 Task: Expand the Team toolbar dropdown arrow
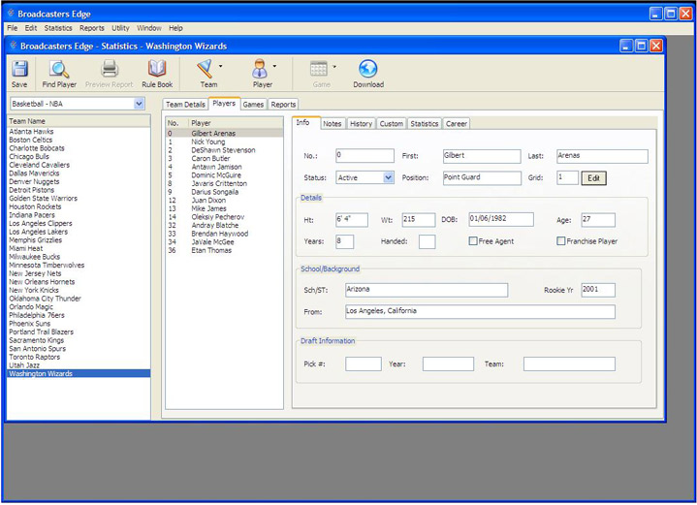(220, 66)
